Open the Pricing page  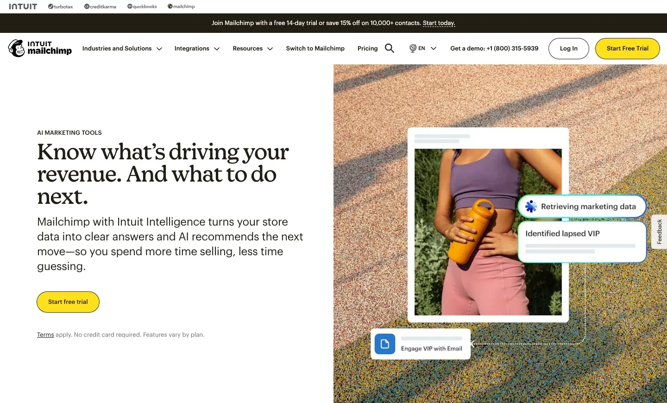pos(368,49)
